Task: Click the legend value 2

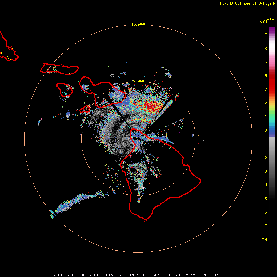Action: point(266,103)
